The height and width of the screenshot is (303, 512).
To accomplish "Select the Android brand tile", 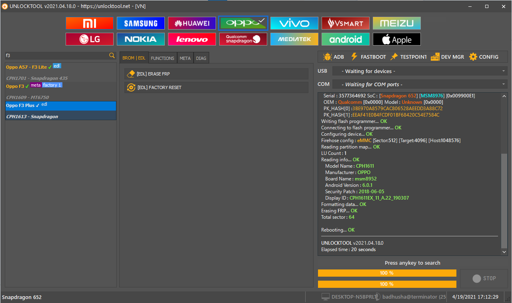I will (346, 39).
